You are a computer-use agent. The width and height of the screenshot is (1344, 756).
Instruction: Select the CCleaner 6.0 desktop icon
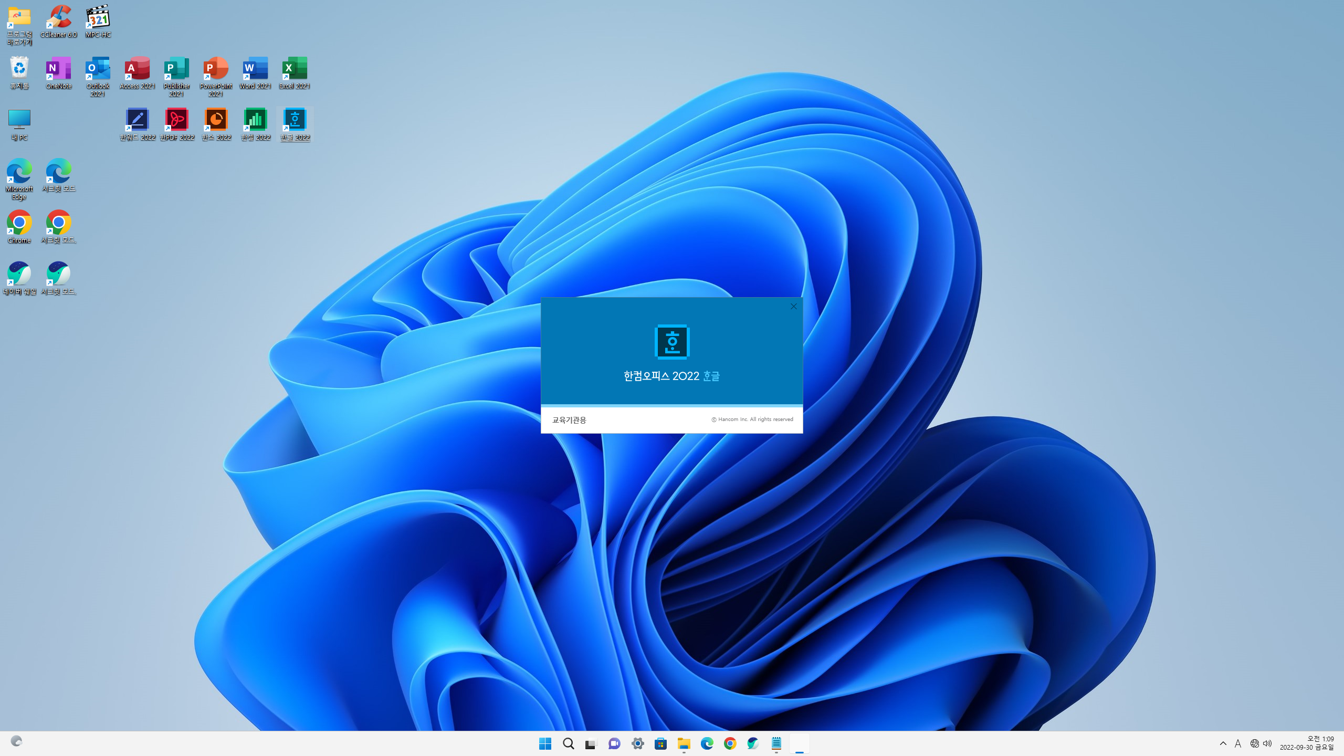(x=58, y=17)
